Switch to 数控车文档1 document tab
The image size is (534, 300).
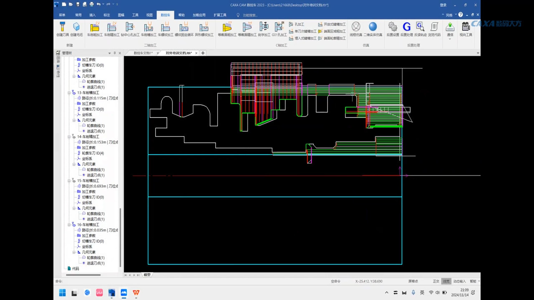pos(143,53)
